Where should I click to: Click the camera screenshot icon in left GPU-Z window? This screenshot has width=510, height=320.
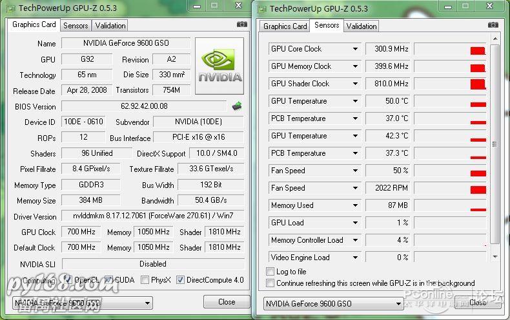241,24
